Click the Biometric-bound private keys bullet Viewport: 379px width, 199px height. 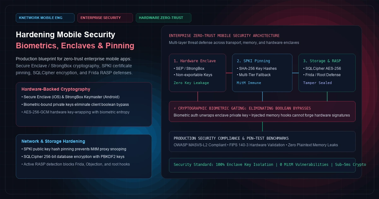point(75,105)
